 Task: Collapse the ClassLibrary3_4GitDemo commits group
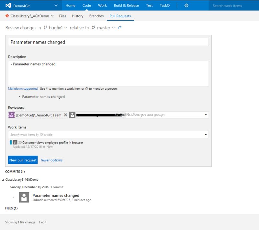click(x=3, y=180)
